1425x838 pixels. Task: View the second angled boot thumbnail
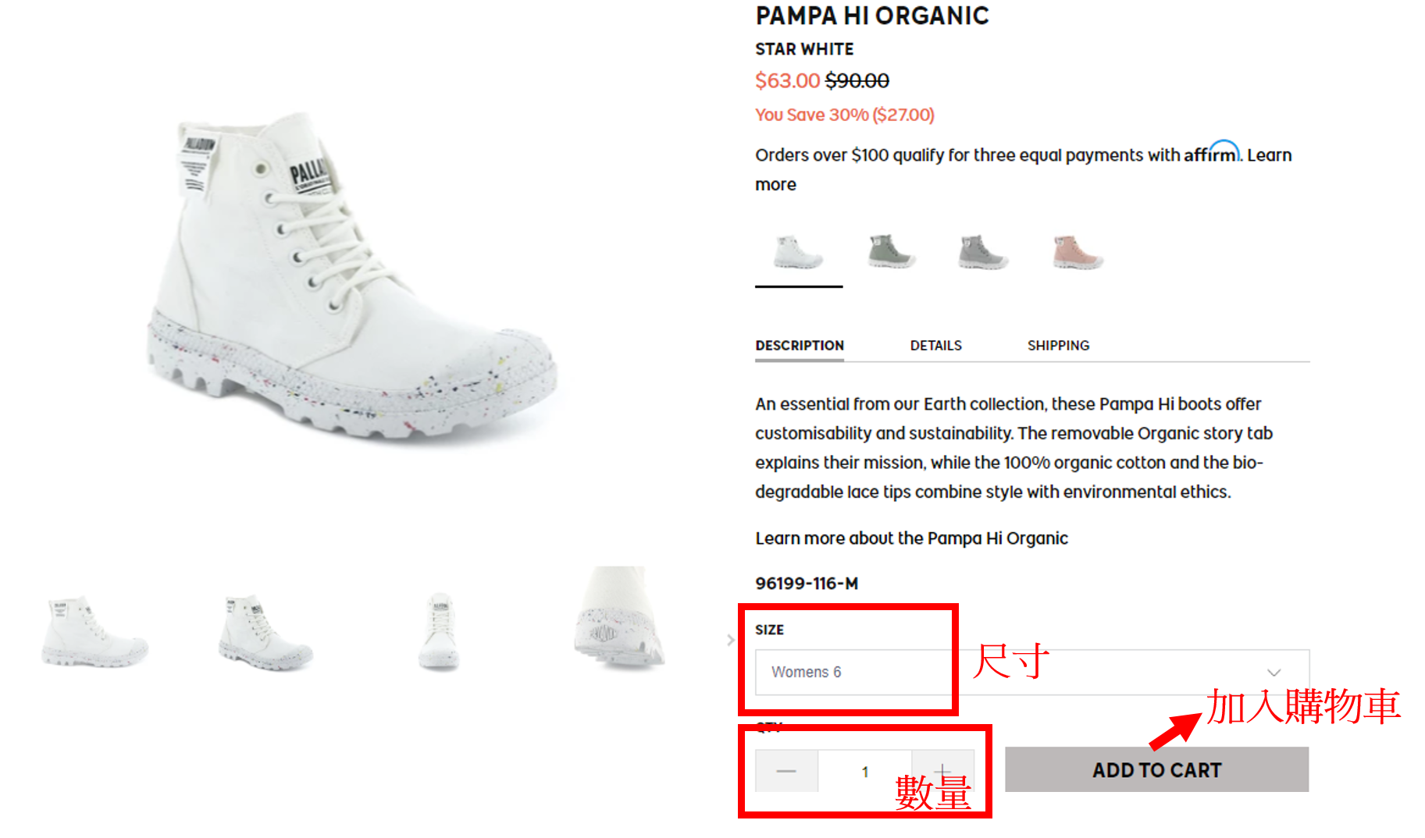(265, 633)
